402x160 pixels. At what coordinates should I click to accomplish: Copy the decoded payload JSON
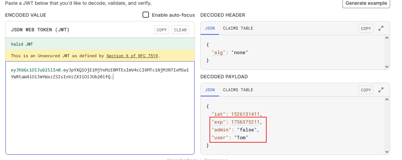point(366,90)
